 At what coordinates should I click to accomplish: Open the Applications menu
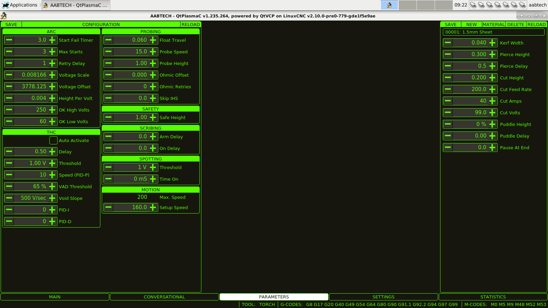tap(20, 5)
